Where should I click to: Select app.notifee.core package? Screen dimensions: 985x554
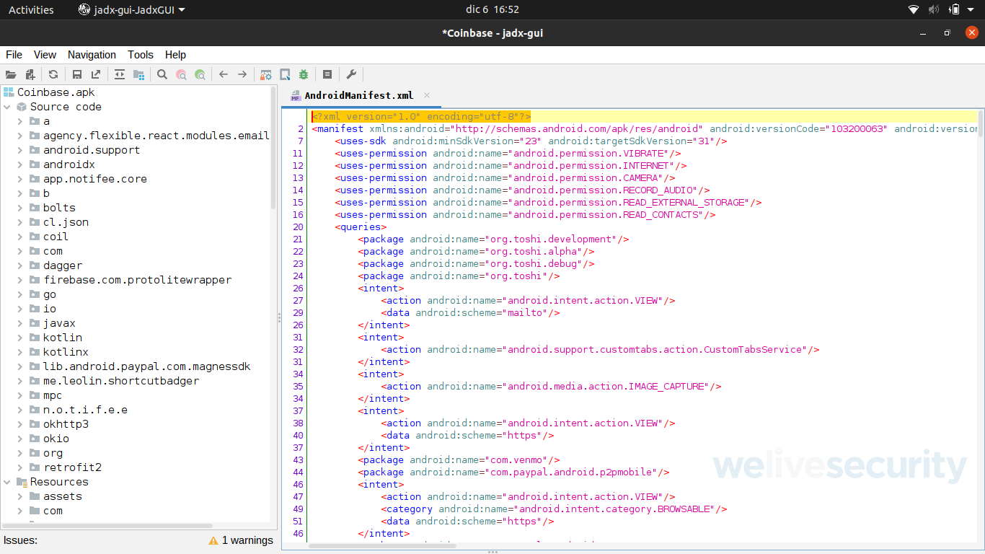[x=94, y=179]
